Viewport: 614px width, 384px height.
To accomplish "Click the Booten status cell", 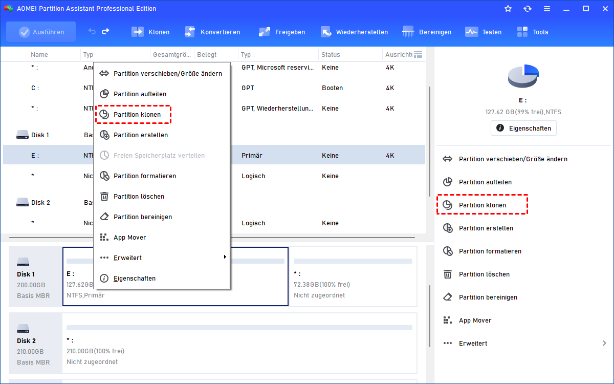I will coord(333,88).
